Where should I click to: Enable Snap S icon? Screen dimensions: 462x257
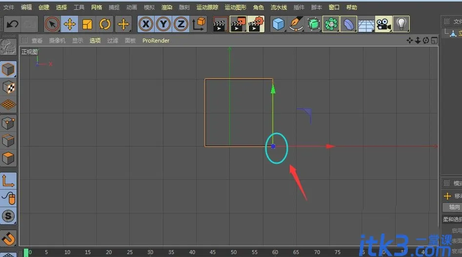(8, 216)
